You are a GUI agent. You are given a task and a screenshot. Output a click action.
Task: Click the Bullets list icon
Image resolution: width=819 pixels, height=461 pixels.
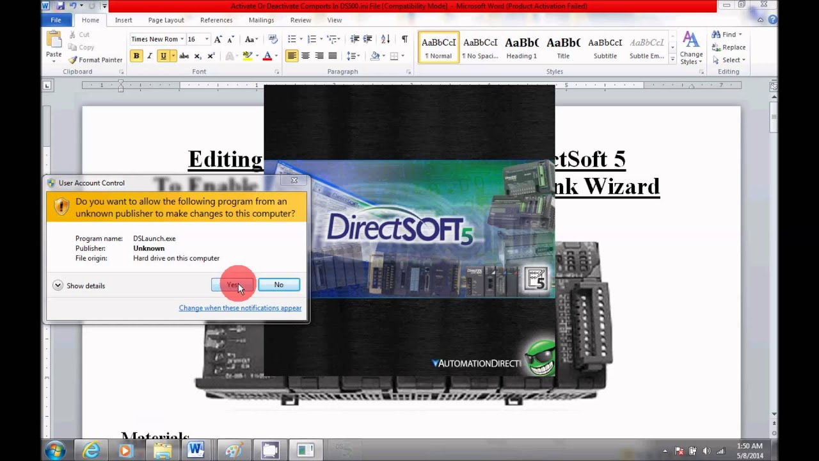coord(293,39)
